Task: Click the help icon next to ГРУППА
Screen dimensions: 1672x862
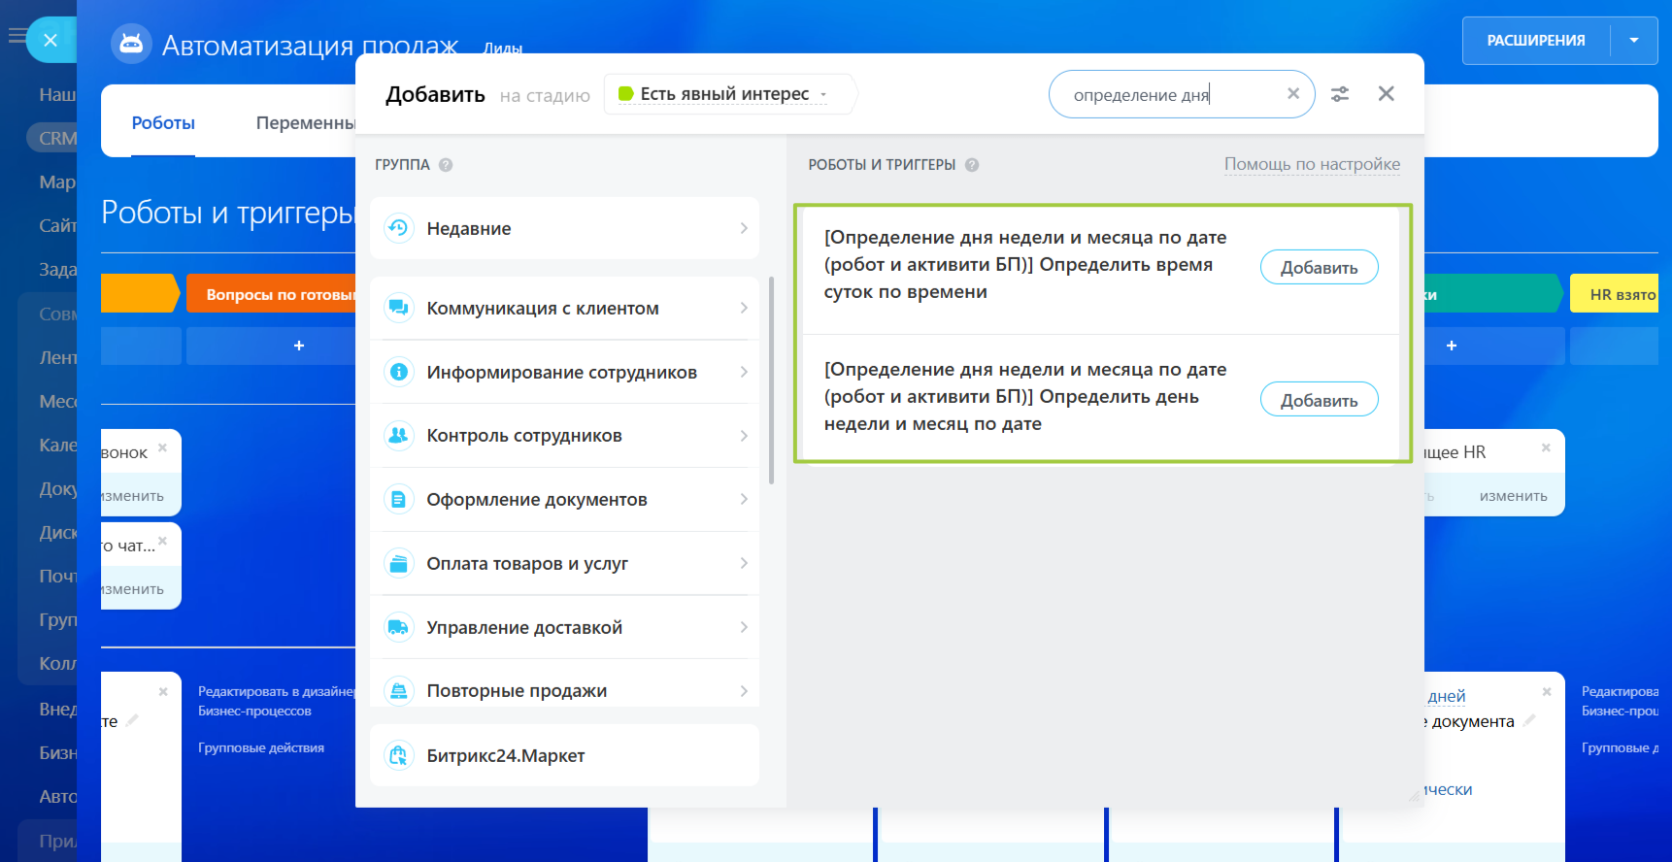Action: pyautogui.click(x=446, y=165)
